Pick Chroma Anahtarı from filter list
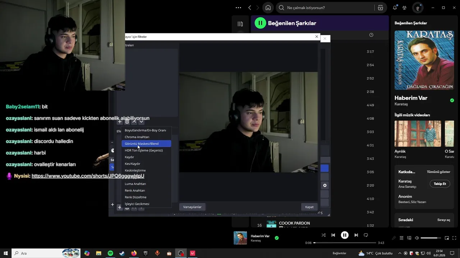Image resolution: width=460 pixels, height=258 pixels. tap(146, 137)
